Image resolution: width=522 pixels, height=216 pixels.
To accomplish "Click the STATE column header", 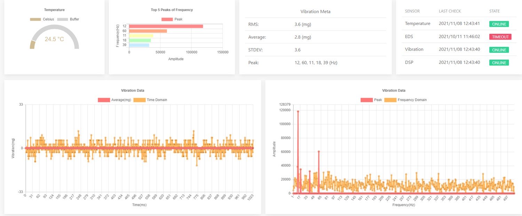I will [x=495, y=11].
